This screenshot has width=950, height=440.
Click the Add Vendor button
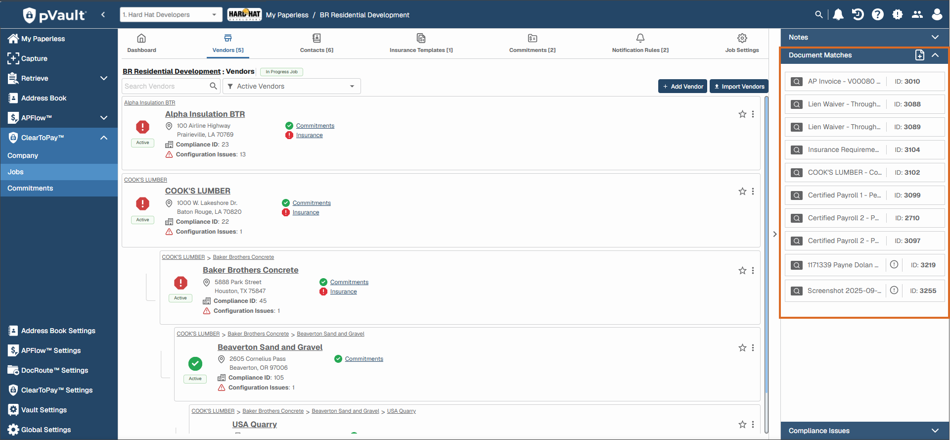coord(683,86)
